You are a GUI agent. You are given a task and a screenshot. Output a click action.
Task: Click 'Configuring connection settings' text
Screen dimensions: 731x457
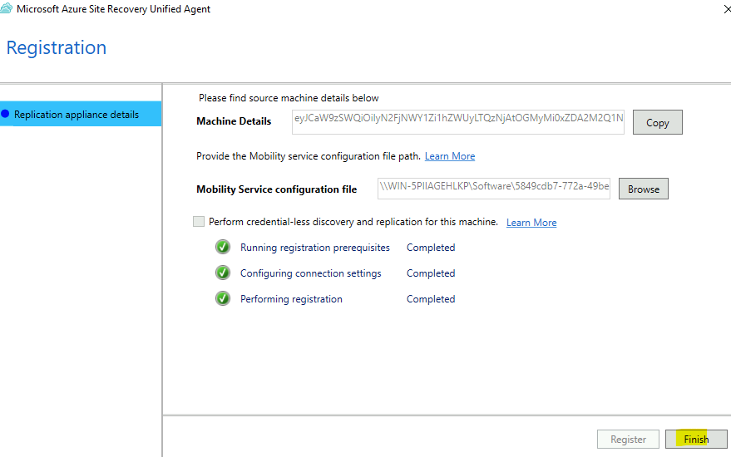(311, 273)
